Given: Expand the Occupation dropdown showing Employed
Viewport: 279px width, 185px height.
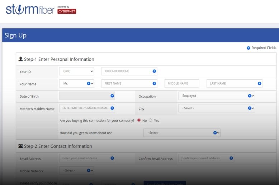Looking at the screenshot, I should click(x=216, y=96).
